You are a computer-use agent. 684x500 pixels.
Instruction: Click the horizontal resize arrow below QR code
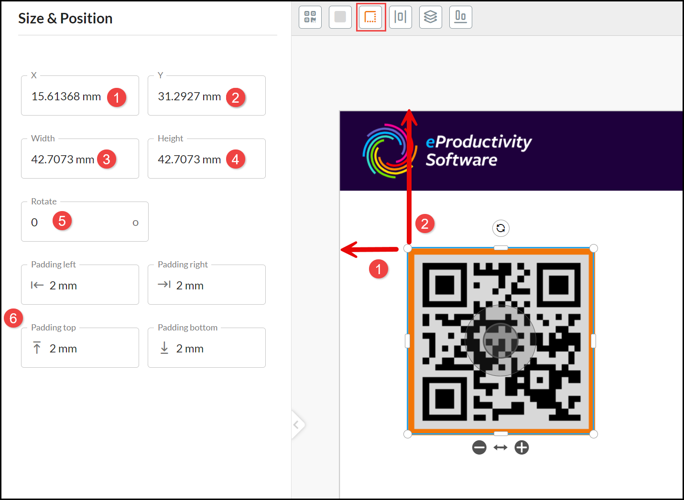point(500,447)
